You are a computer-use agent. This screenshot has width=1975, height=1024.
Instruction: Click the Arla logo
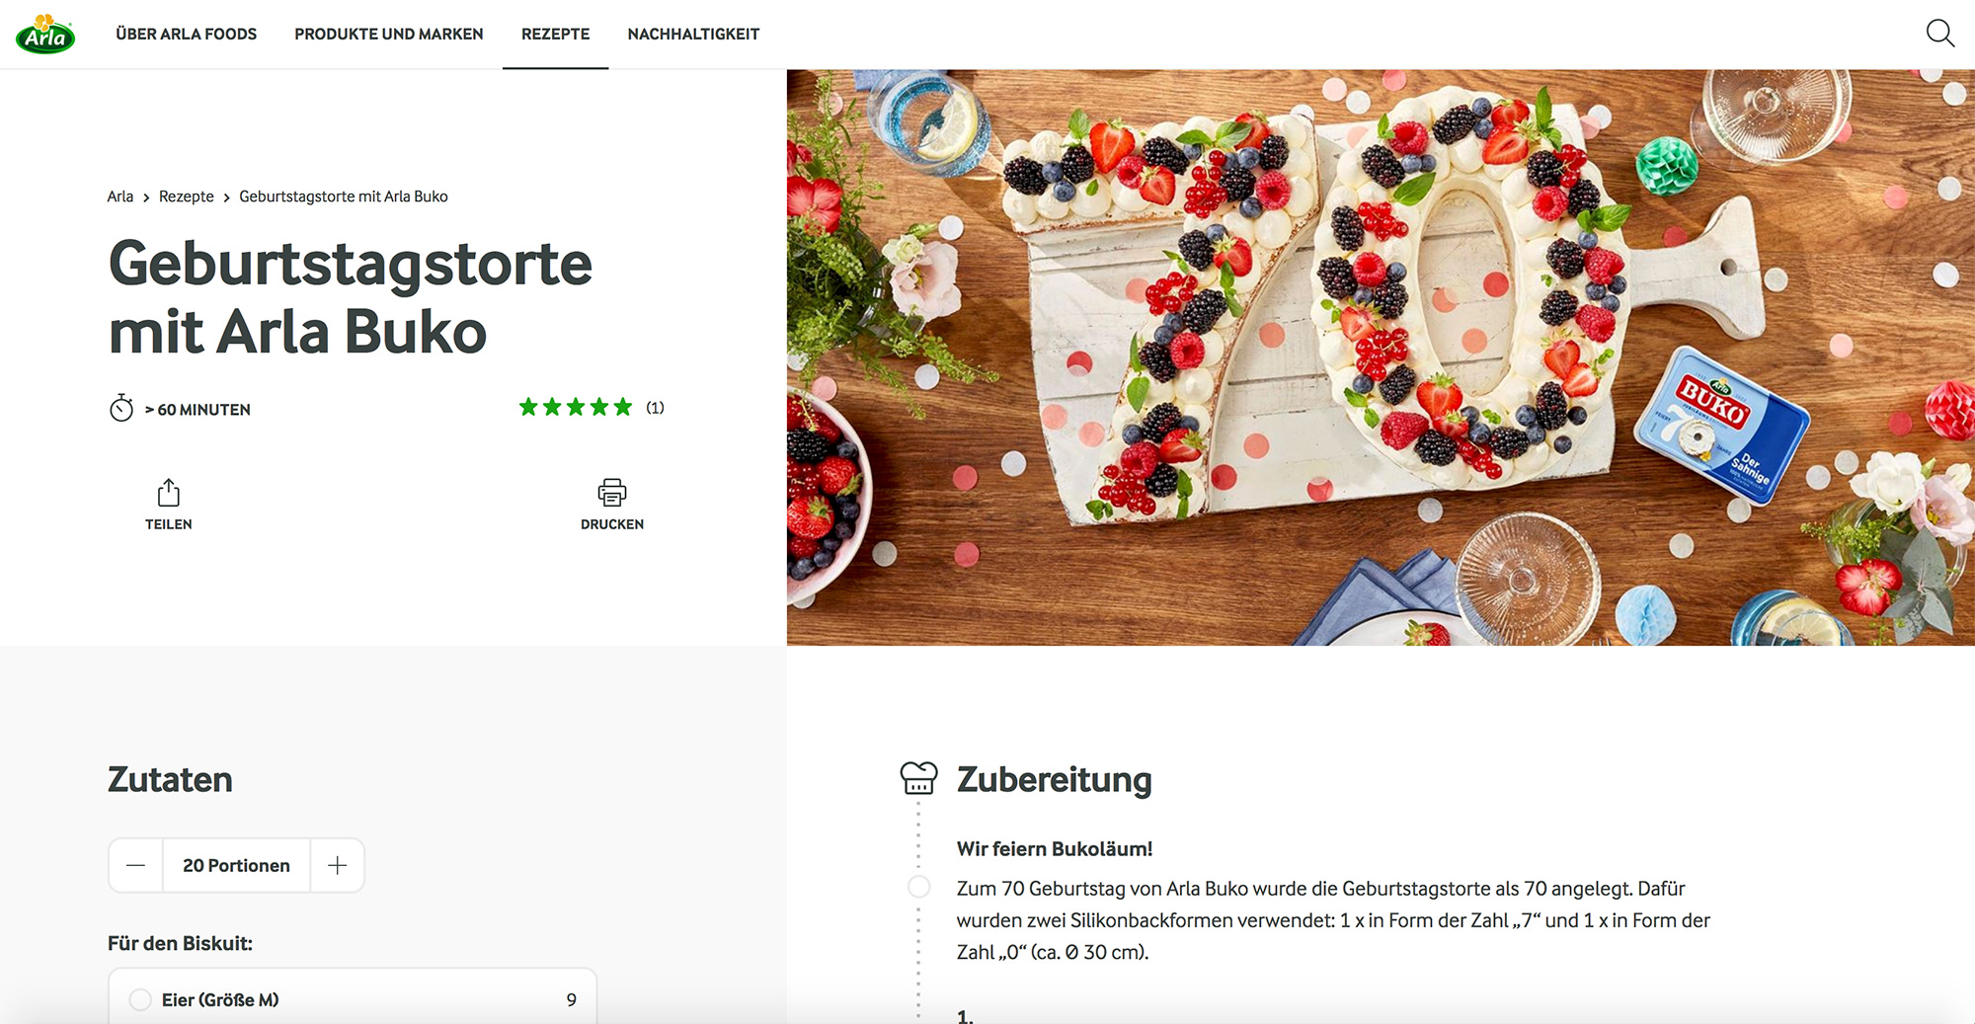[x=45, y=34]
